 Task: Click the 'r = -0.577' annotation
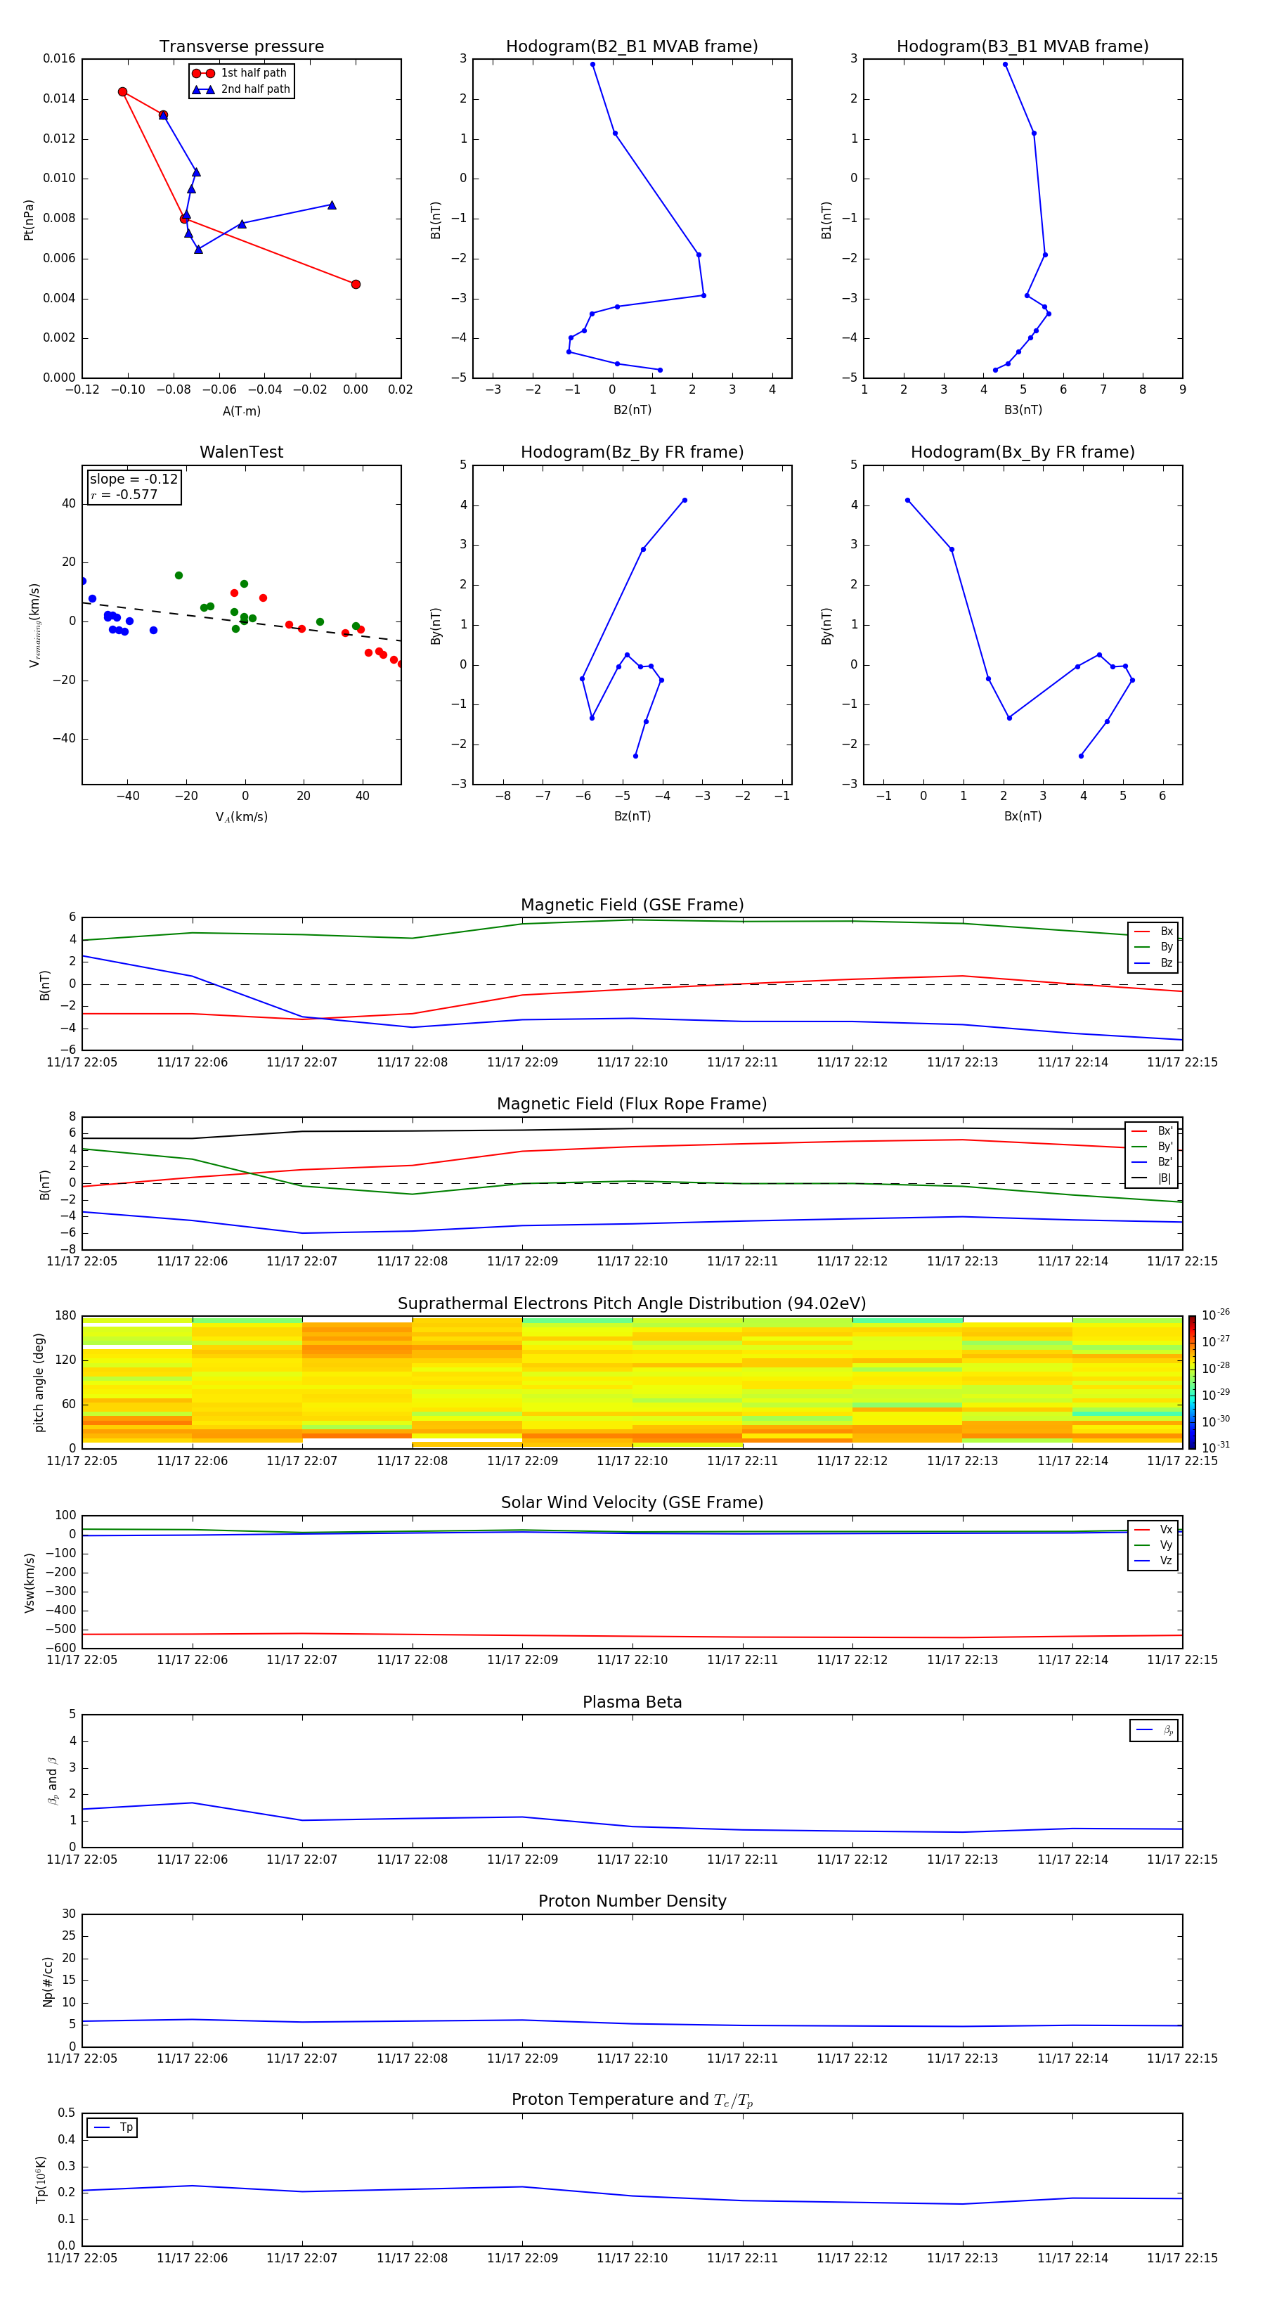[x=124, y=494]
